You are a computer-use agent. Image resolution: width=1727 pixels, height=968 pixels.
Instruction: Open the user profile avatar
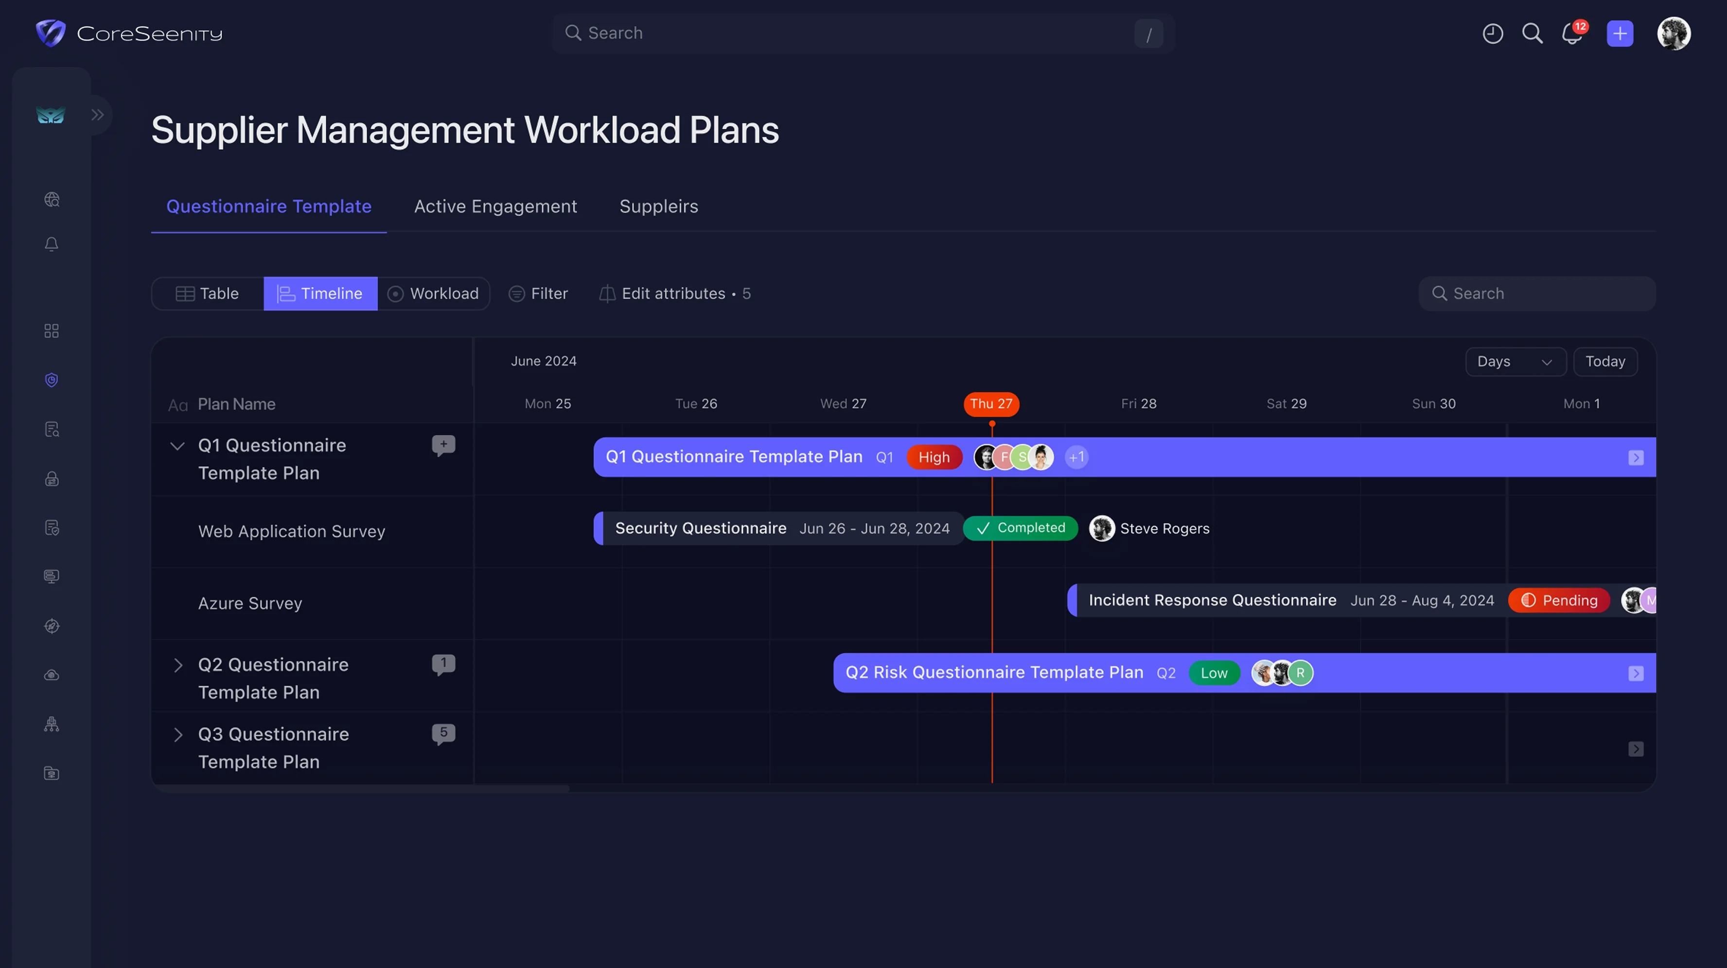click(1674, 34)
